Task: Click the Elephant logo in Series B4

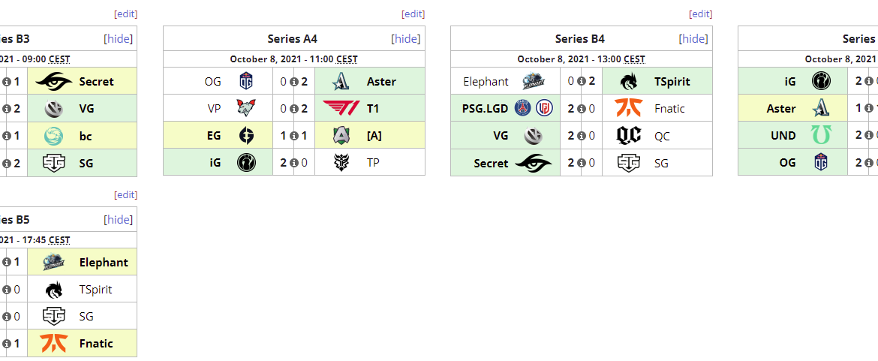Action: point(534,81)
